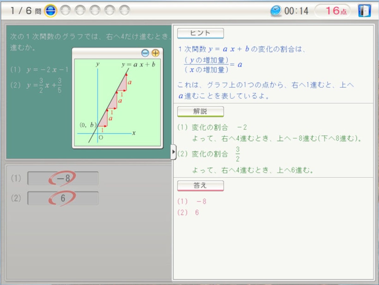The width and height of the screenshot is (379, 285).
Task: Select the second question indicator circle
Action: [66, 11]
